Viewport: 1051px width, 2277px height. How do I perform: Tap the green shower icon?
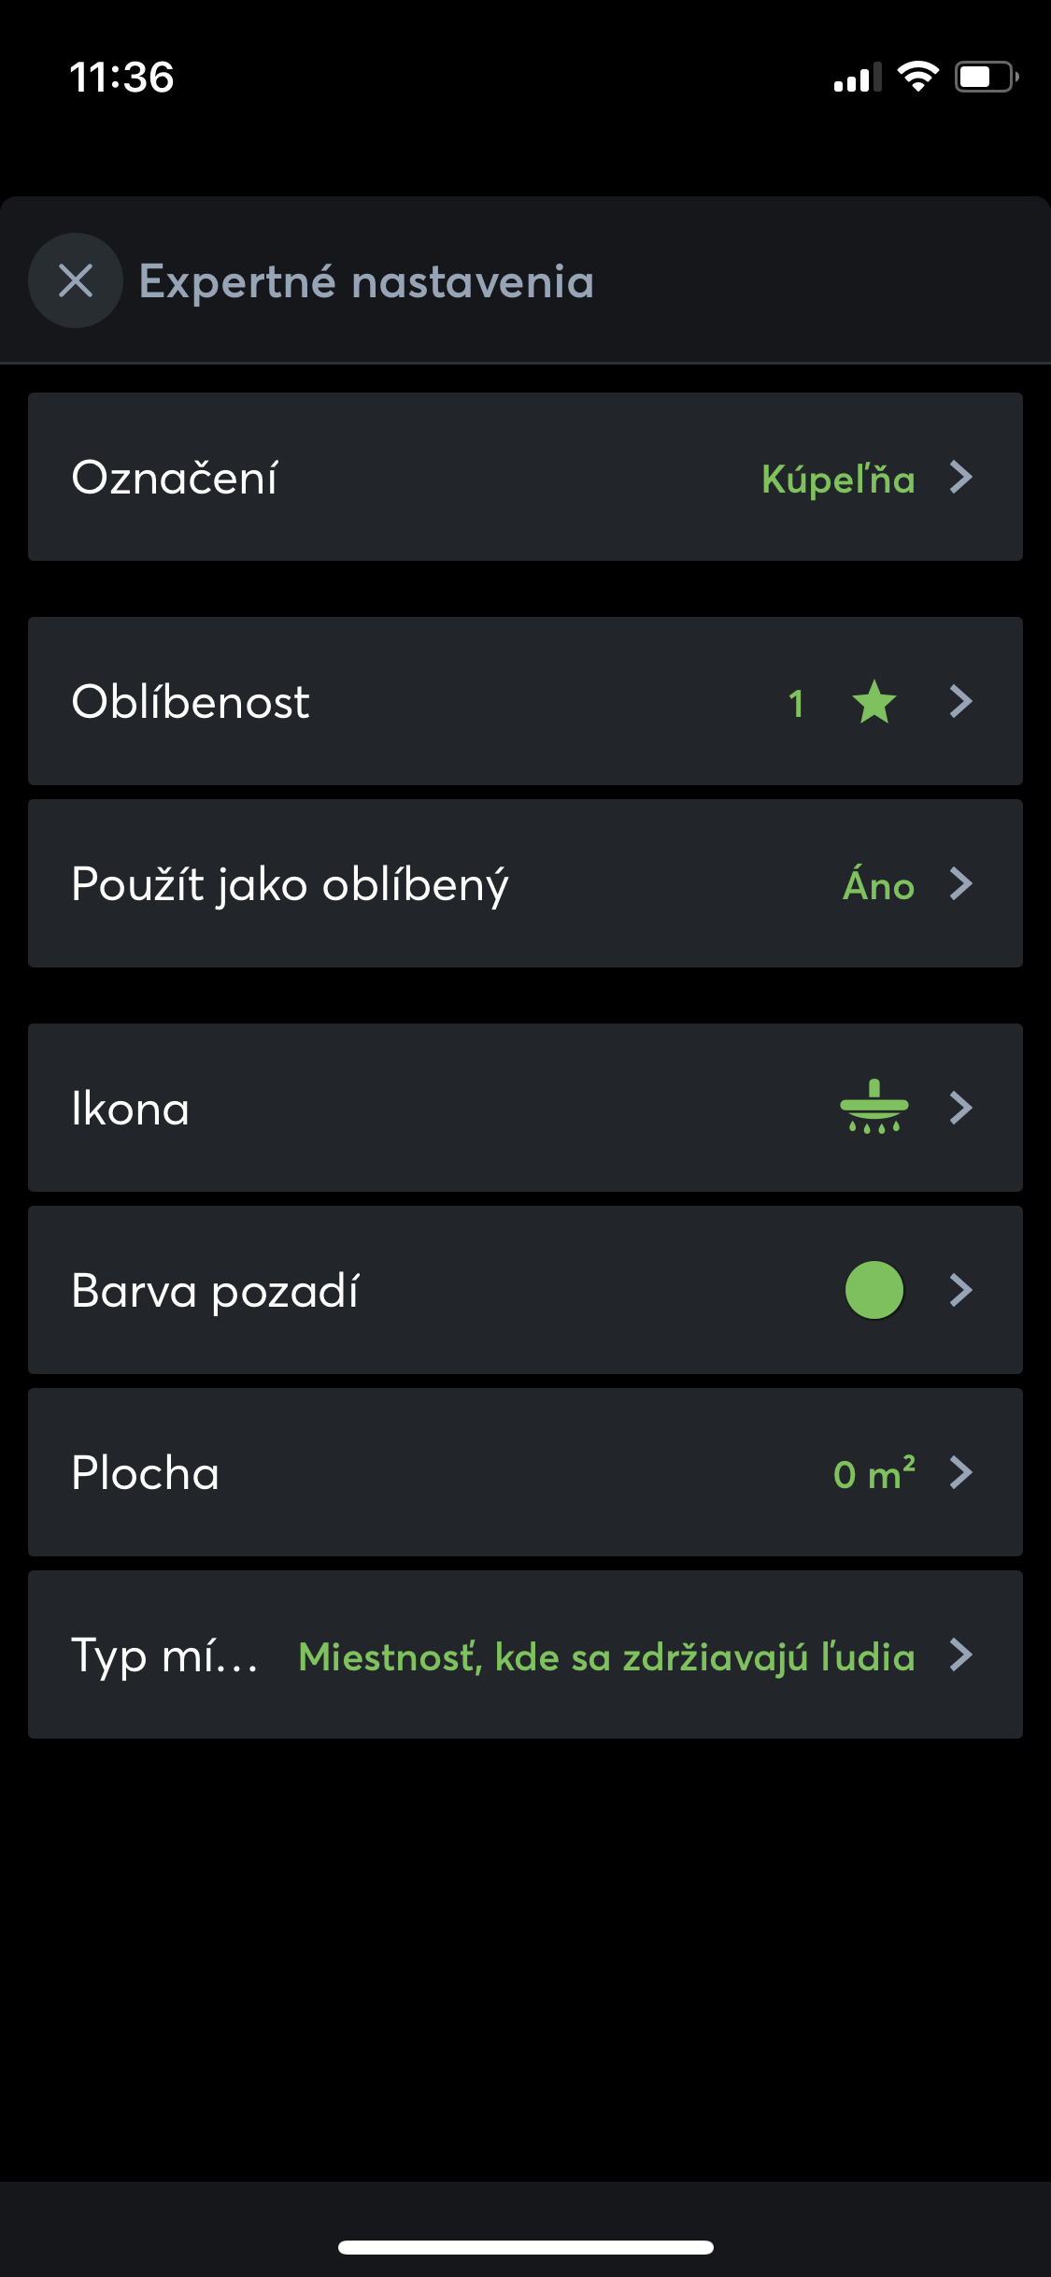tap(874, 1108)
